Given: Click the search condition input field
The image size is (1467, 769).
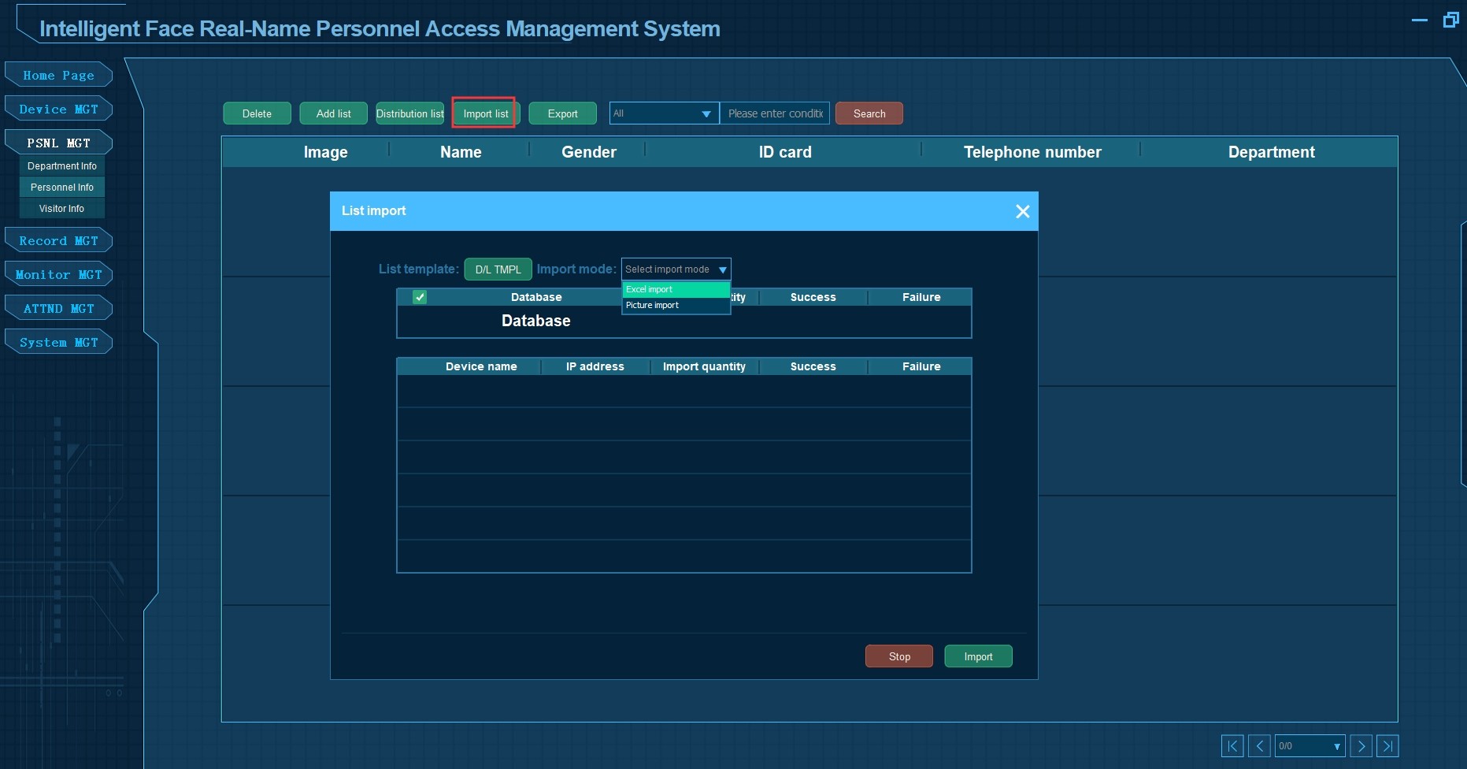Looking at the screenshot, I should 775,113.
